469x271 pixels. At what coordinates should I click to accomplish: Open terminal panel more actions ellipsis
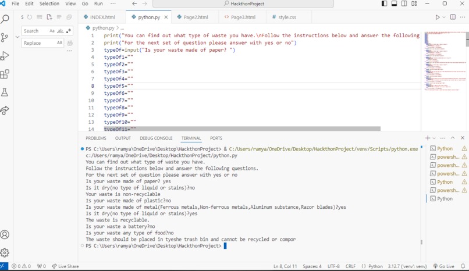[x=443, y=138]
